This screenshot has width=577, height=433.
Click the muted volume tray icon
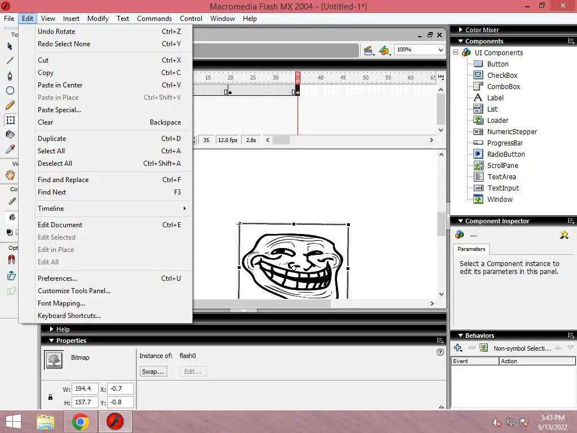pyautogui.click(x=497, y=423)
